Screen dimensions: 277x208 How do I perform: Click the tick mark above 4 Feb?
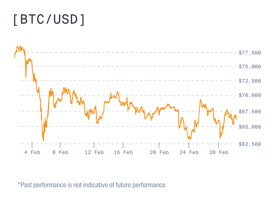click(x=32, y=145)
